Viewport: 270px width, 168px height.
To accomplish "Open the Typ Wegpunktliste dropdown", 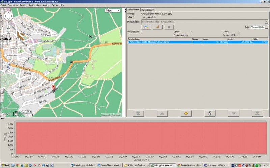I will pyautogui.click(x=260, y=27).
